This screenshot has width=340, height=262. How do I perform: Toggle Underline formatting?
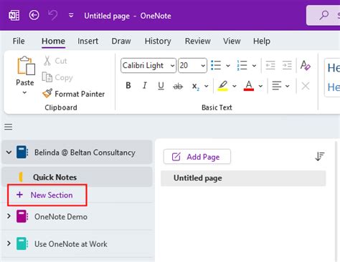tap(161, 85)
